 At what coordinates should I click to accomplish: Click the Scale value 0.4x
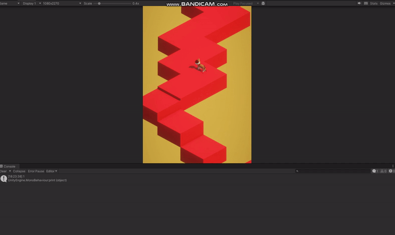tap(136, 3)
